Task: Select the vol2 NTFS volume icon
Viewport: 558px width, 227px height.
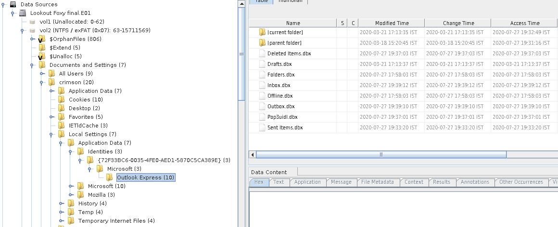Action: pos(33,30)
